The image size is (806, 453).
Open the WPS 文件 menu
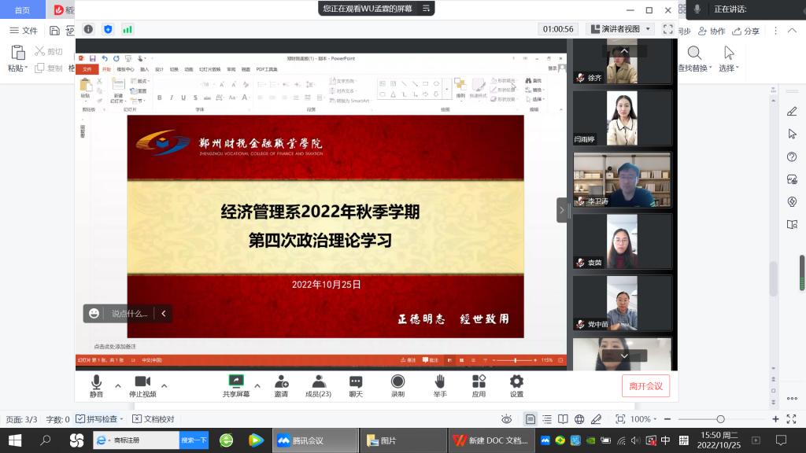(24, 31)
